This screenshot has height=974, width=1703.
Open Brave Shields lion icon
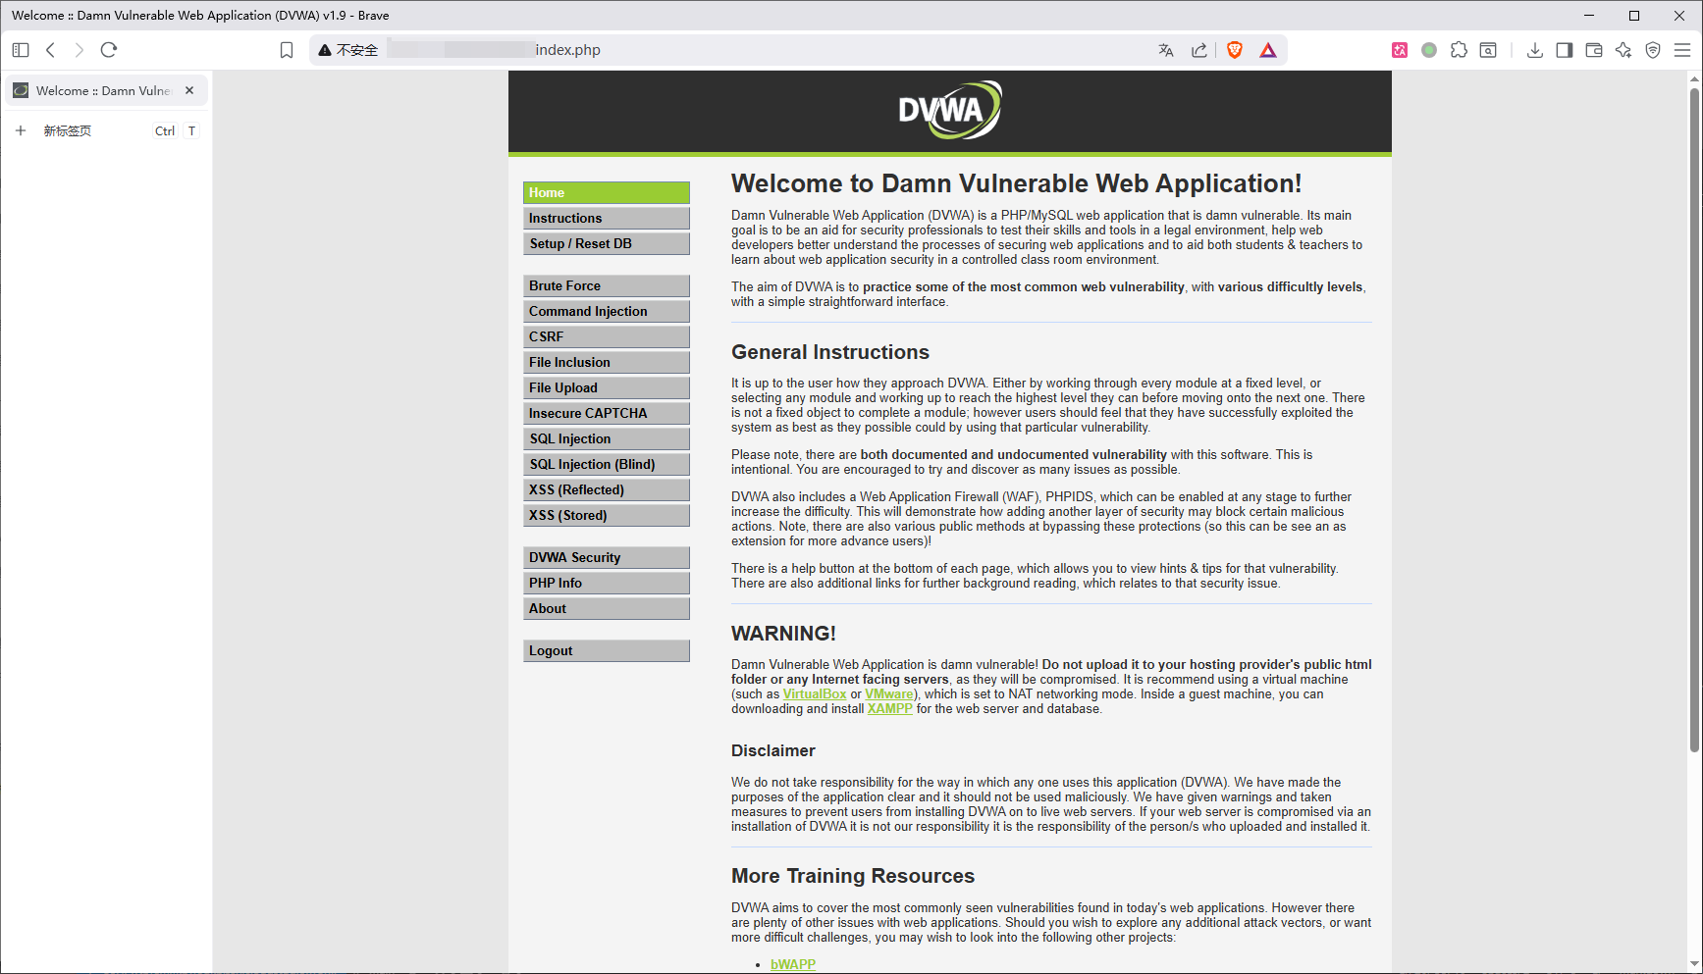click(1235, 50)
